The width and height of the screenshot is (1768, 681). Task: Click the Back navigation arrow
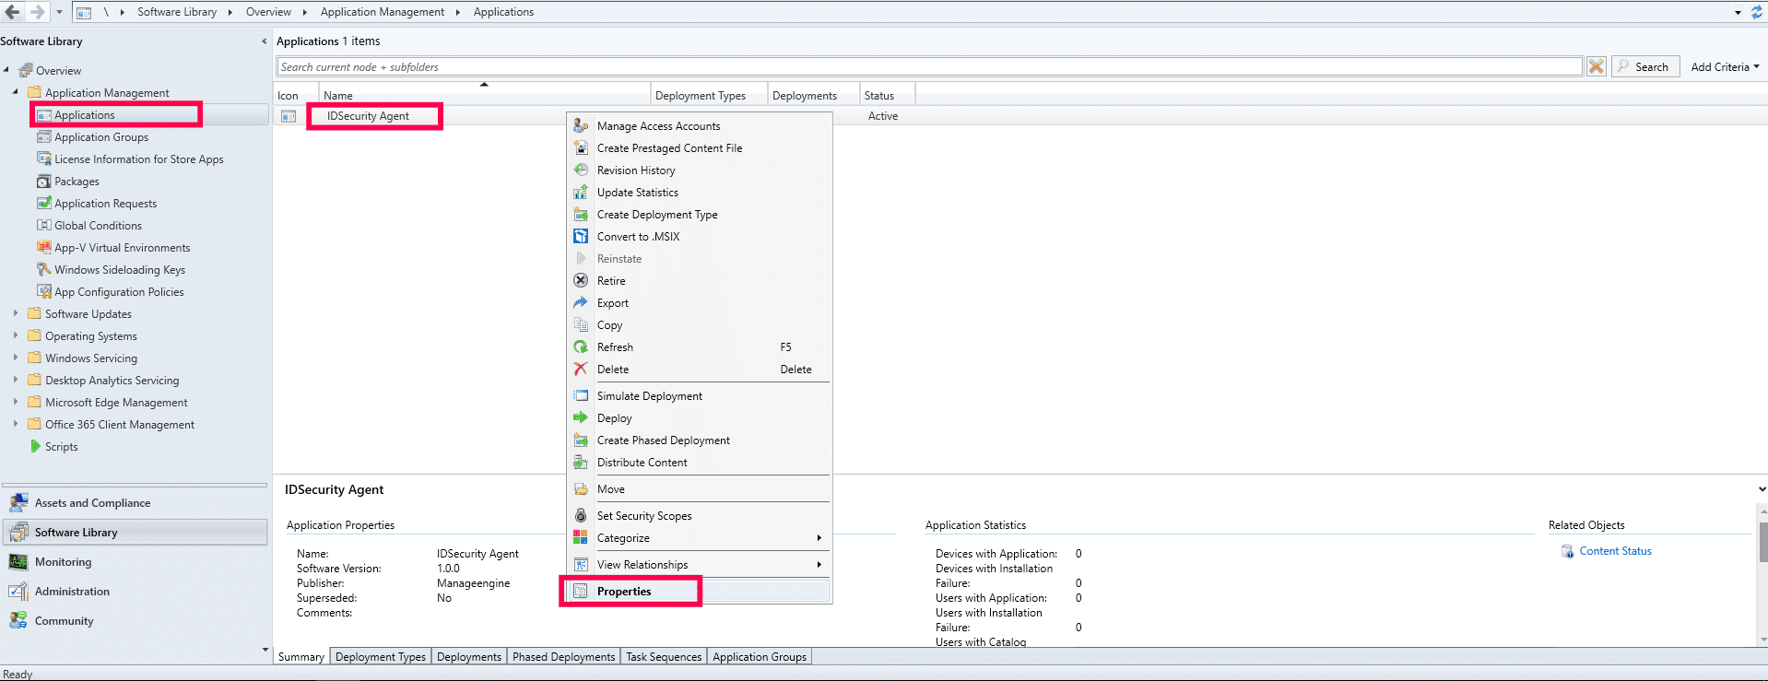click(13, 12)
